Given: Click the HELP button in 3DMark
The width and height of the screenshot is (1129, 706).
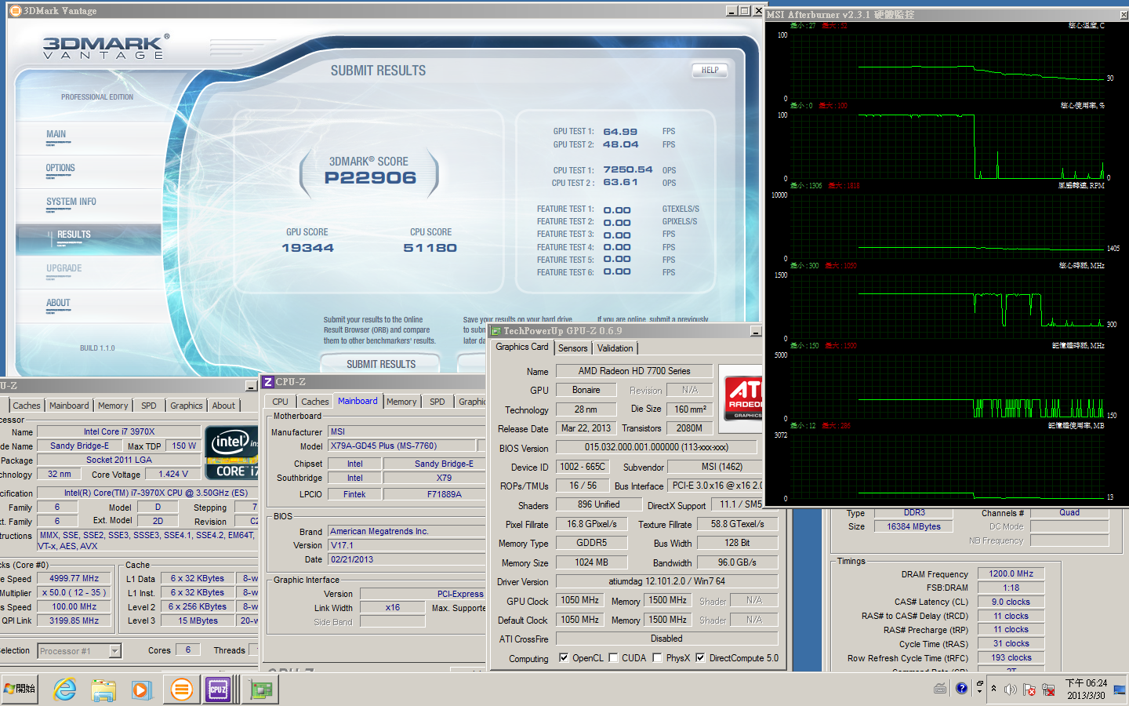Looking at the screenshot, I should pyautogui.click(x=710, y=70).
